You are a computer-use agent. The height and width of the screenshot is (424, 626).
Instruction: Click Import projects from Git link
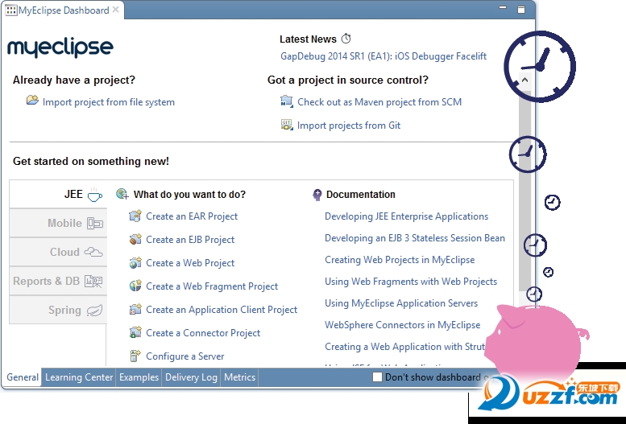click(349, 126)
